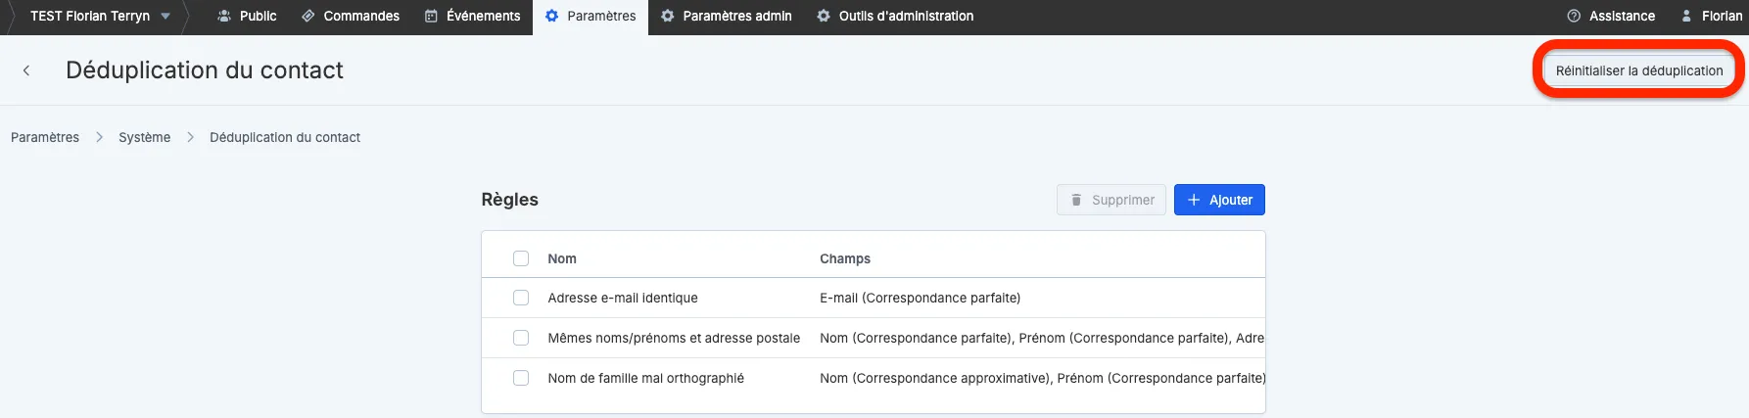Image resolution: width=1749 pixels, height=418 pixels.
Task: Click the Événements calendar icon
Action: pos(431,16)
